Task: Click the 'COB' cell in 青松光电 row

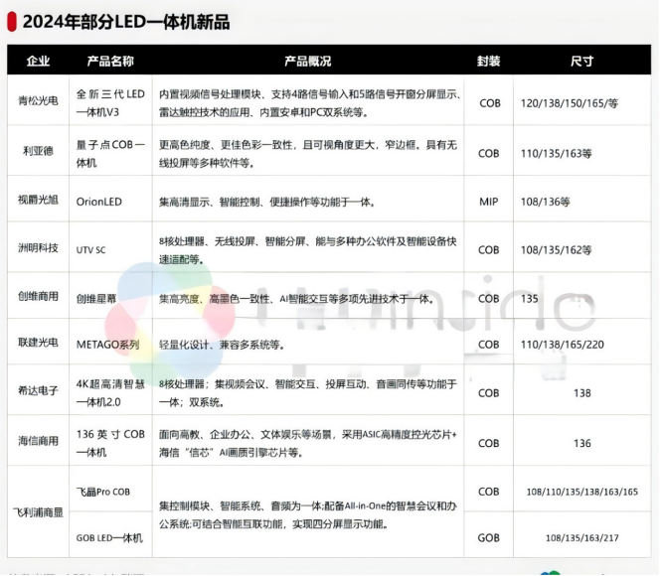Action: pyautogui.click(x=489, y=103)
